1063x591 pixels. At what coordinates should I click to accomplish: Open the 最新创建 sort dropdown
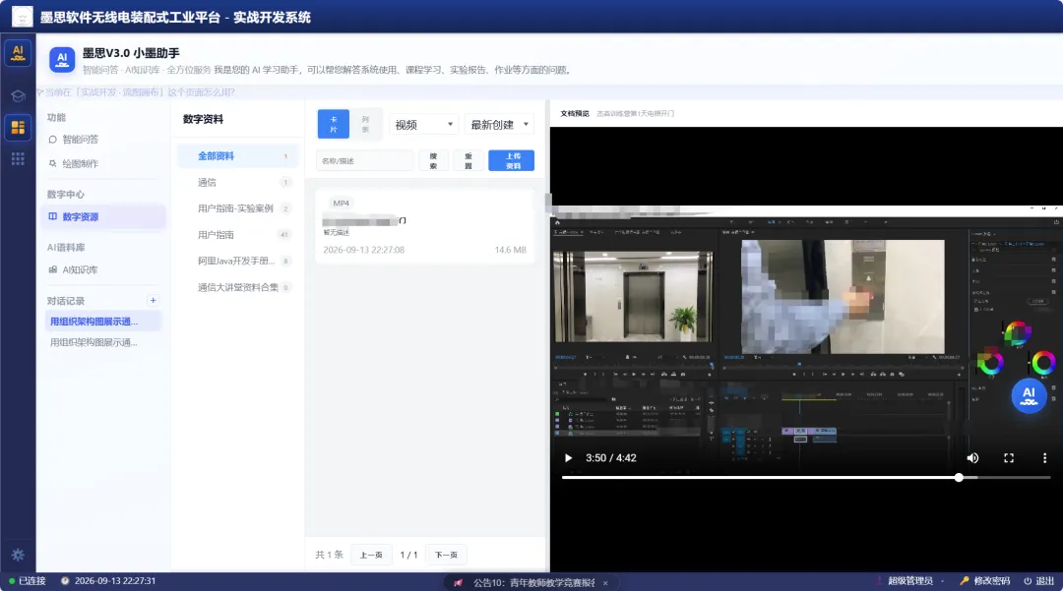point(500,125)
